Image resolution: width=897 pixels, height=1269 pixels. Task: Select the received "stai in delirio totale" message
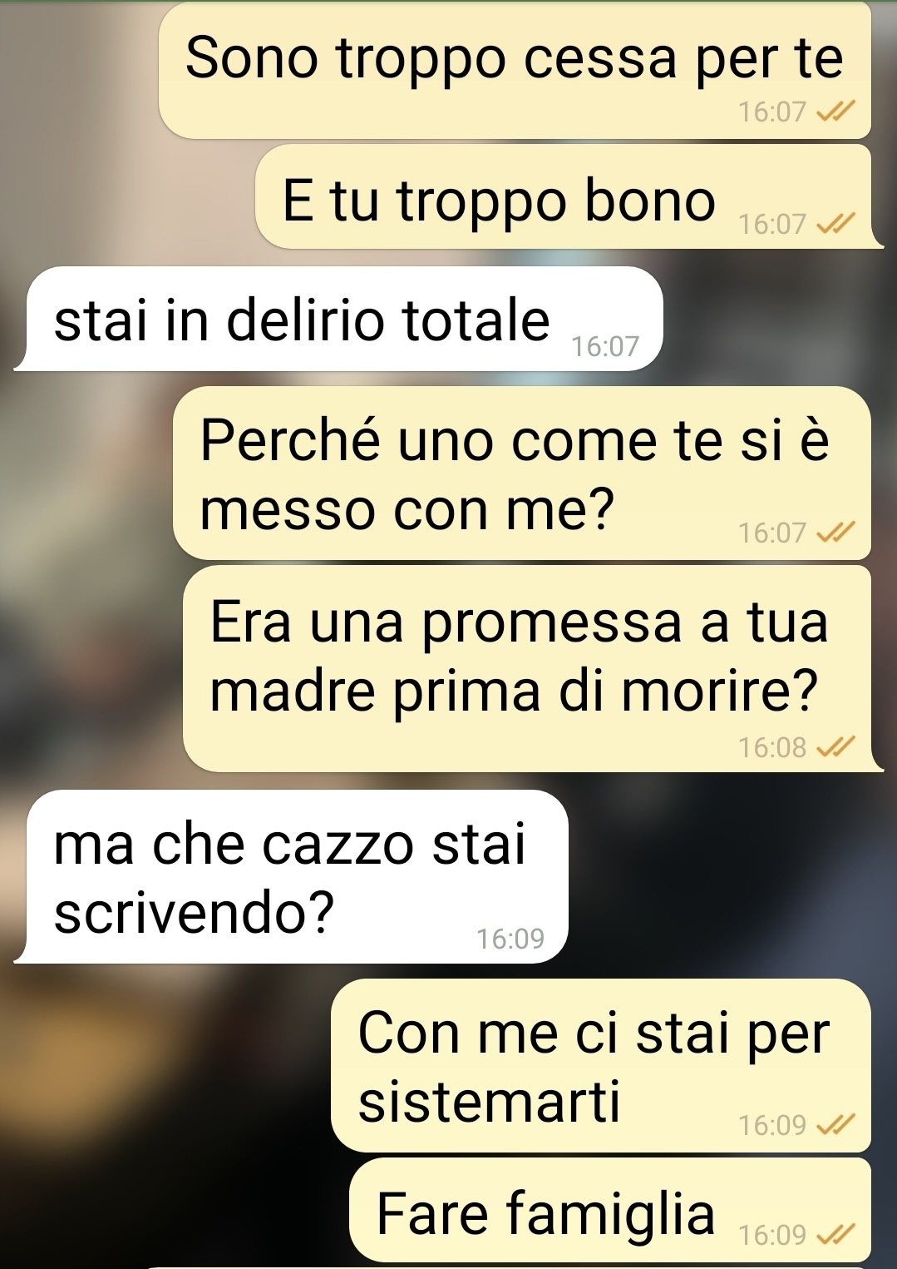click(x=338, y=319)
